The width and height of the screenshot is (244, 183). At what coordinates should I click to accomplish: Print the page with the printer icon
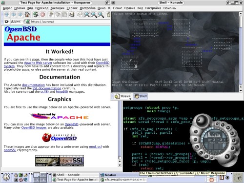[72, 15]
